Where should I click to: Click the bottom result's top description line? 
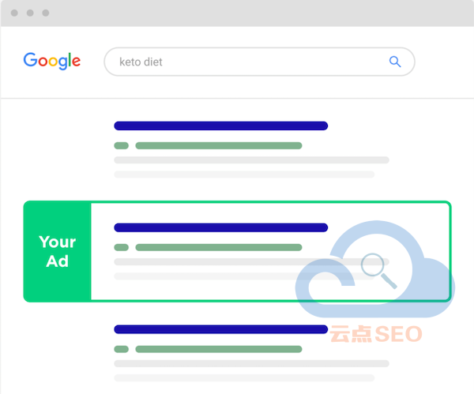coord(251,364)
